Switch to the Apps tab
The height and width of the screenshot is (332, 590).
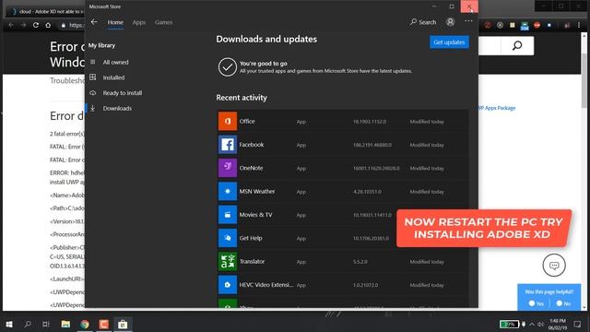pyautogui.click(x=139, y=22)
